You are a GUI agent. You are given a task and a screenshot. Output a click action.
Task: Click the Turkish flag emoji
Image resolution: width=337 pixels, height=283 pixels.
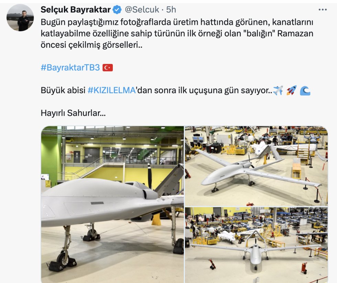[108, 68]
